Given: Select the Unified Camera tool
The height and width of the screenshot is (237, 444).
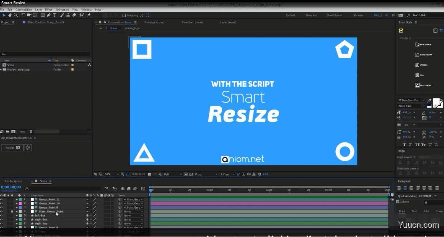Looking at the screenshot, I should [x=29, y=15].
